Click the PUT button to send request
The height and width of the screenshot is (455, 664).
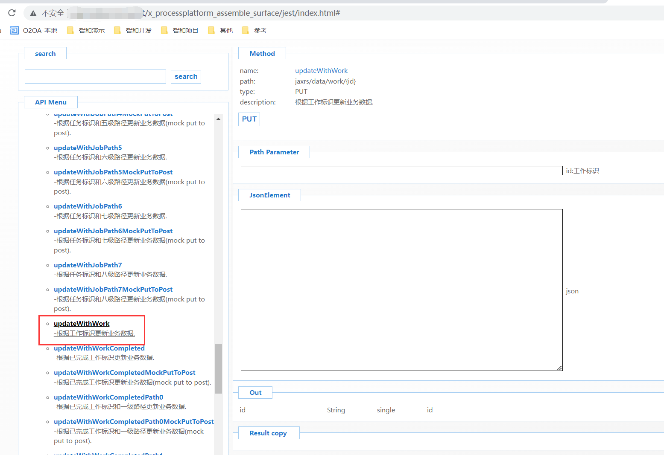click(x=249, y=119)
